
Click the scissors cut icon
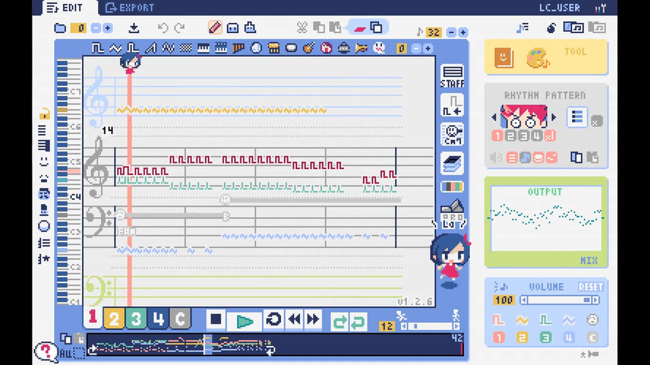pyautogui.click(x=302, y=28)
